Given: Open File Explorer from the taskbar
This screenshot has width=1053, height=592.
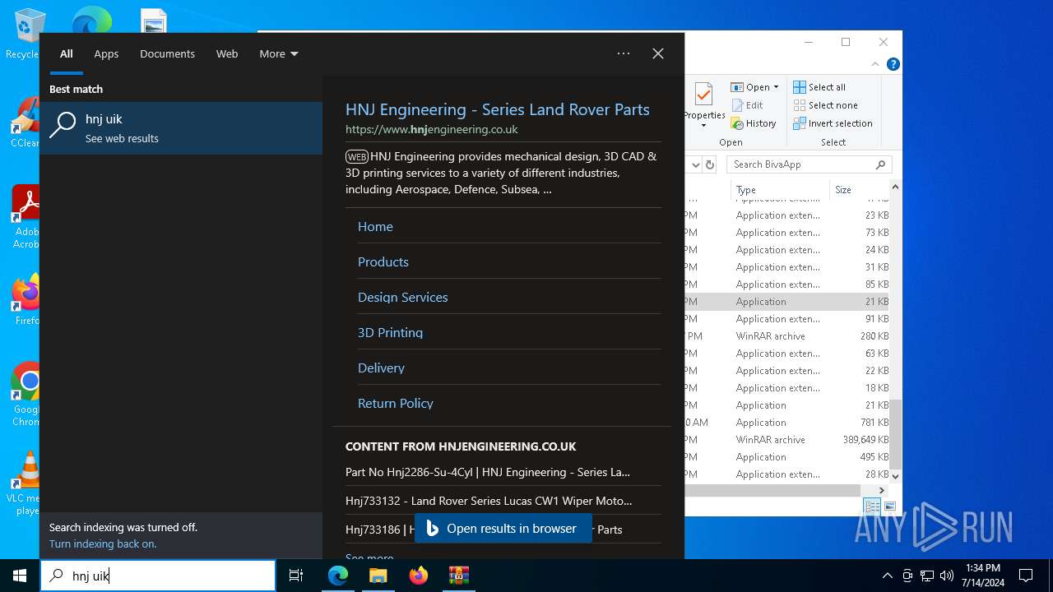Looking at the screenshot, I should (x=378, y=576).
